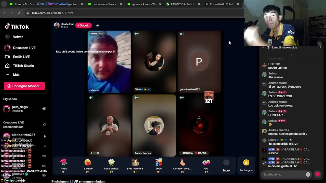
Task: Click Consigue Monedas button
Action: [x=24, y=86]
